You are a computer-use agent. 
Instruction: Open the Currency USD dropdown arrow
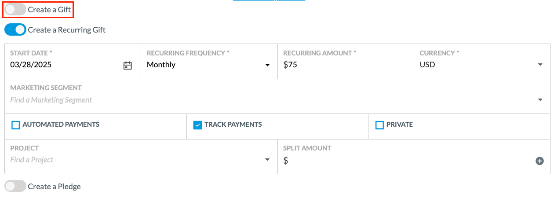click(540, 65)
